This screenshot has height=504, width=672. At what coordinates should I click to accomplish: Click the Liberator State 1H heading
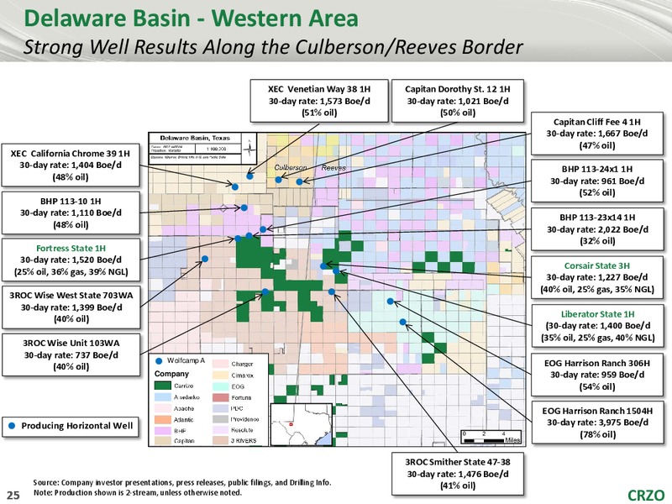coord(597,314)
